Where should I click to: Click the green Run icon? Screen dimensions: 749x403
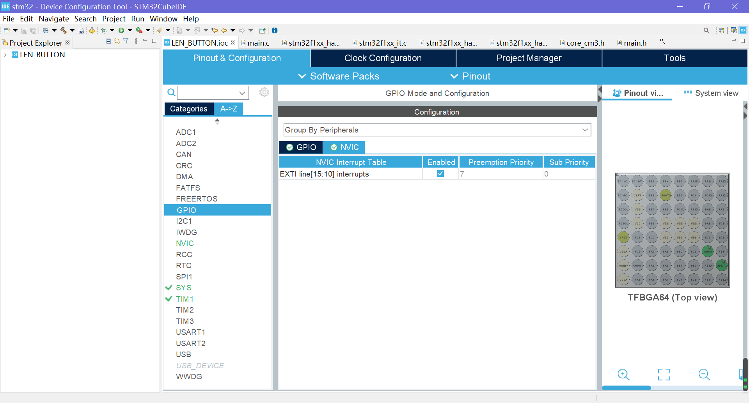(x=121, y=30)
